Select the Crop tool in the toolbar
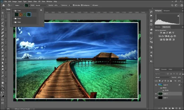The width and height of the screenshot is (184, 110). click(x=2, y=26)
